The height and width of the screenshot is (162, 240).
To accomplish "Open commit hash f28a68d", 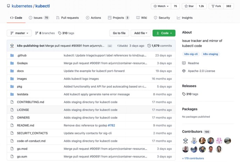I will [x=122, y=46].
